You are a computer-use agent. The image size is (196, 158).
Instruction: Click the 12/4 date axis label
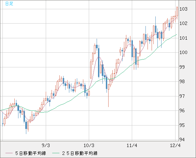point(175,145)
